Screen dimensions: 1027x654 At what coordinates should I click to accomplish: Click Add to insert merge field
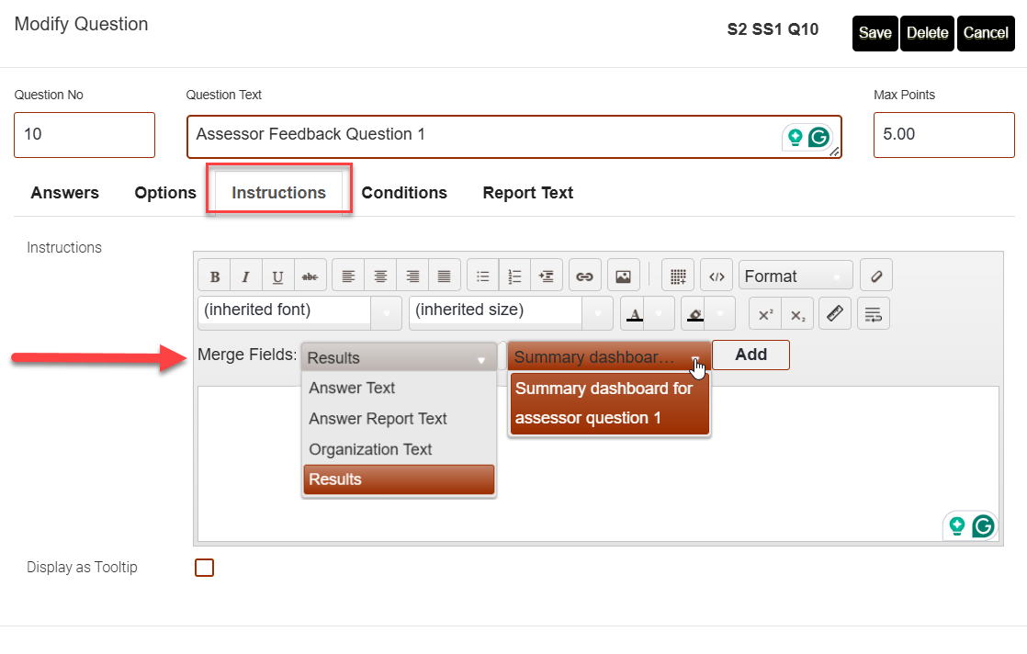(750, 355)
